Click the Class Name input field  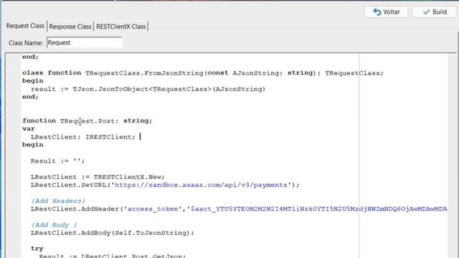click(x=85, y=43)
